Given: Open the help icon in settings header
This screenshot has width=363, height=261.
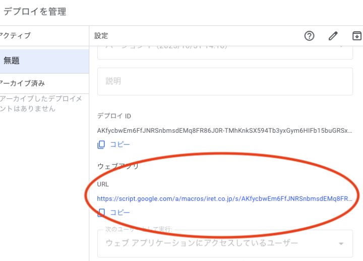Looking at the screenshot, I should (310, 36).
